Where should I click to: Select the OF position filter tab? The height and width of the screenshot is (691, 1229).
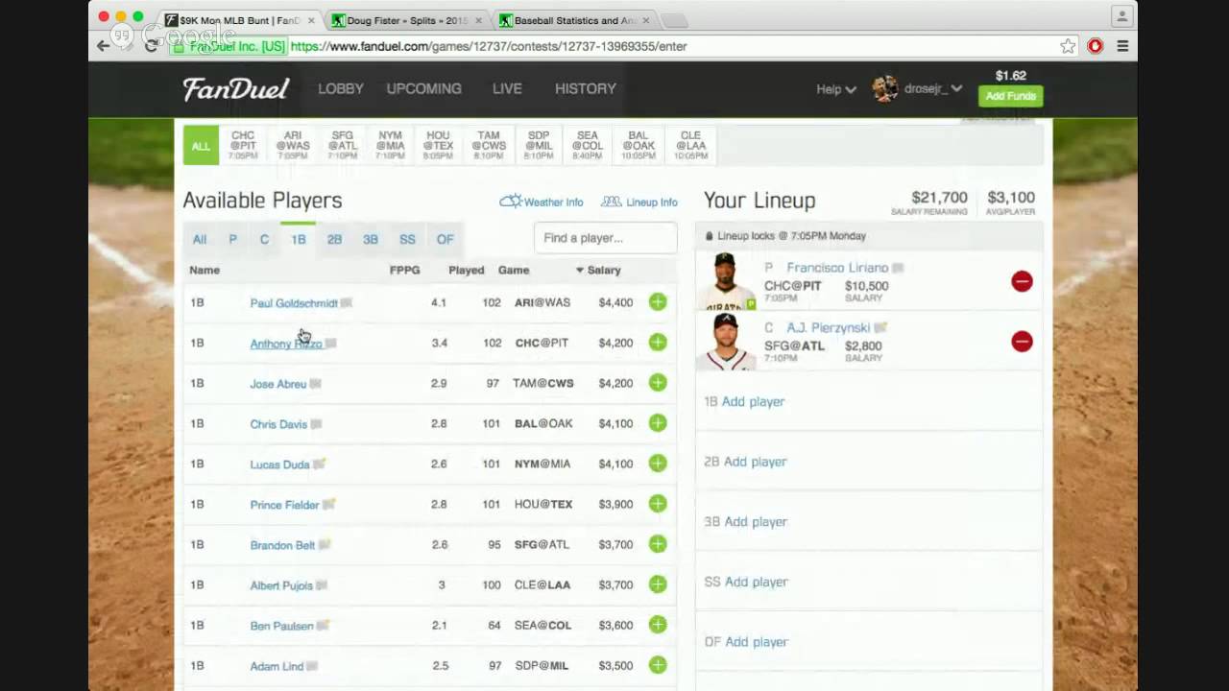pos(445,239)
